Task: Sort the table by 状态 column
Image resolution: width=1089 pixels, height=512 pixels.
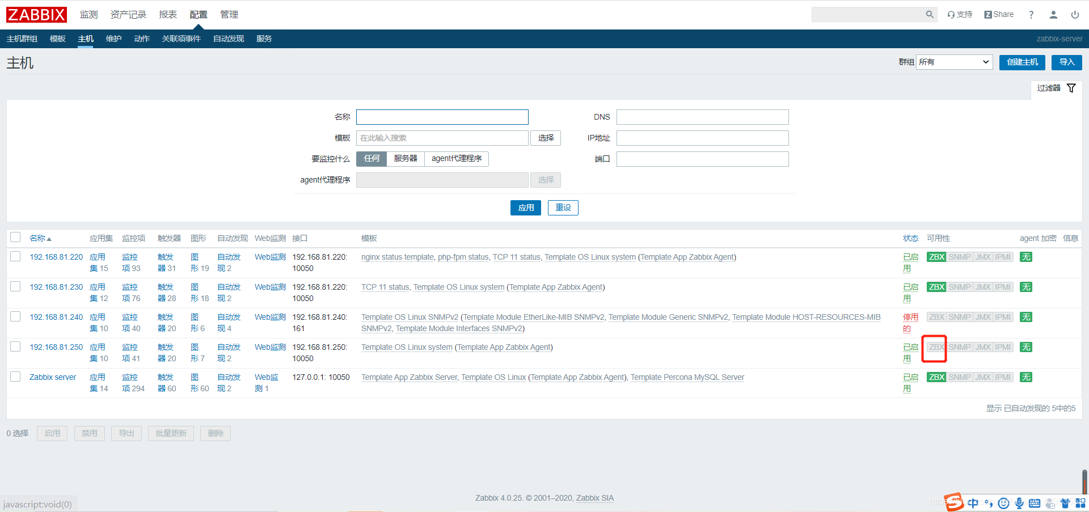Action: [911, 238]
